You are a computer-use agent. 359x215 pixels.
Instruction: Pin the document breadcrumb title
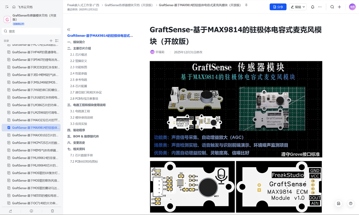(x=246, y=5)
